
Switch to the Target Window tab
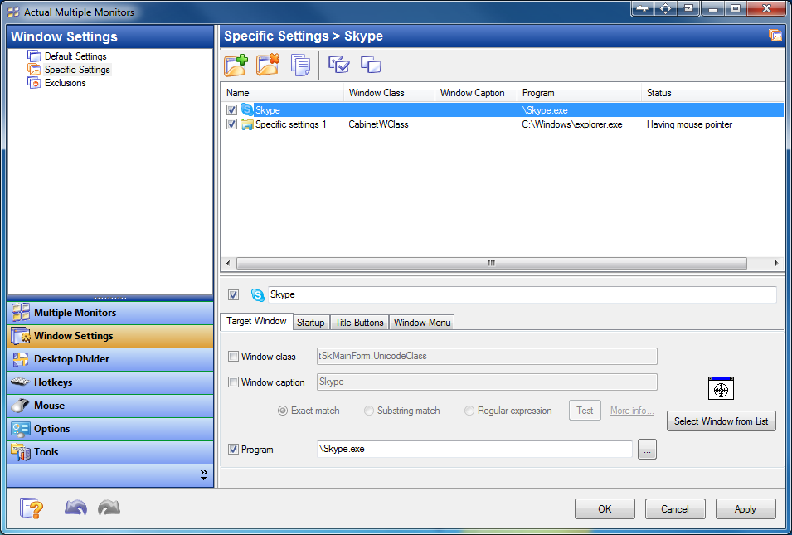(256, 321)
